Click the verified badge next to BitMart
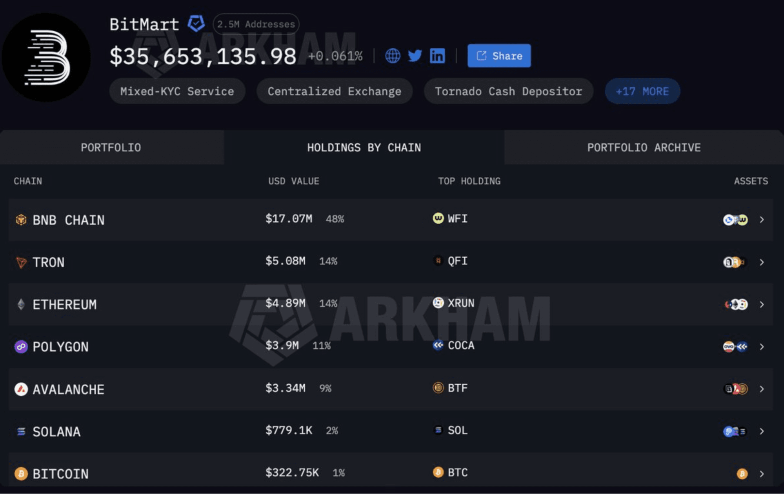This screenshot has width=784, height=494. 196,24
